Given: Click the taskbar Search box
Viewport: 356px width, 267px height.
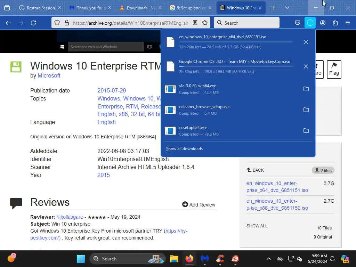Looking at the screenshot, I should point(128,259).
